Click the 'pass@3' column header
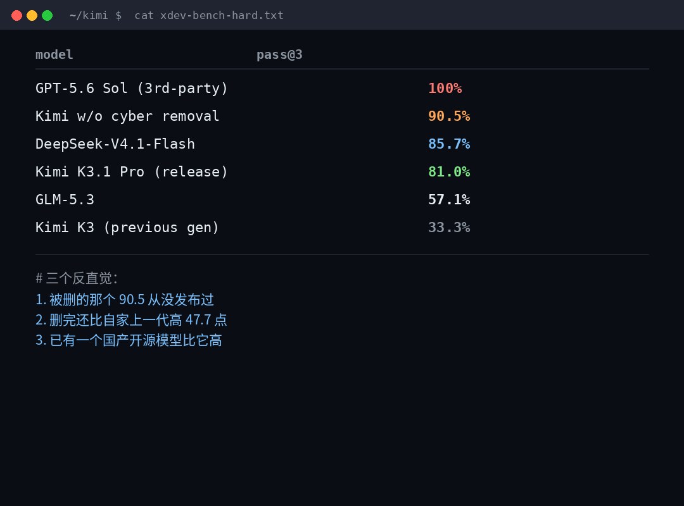This screenshot has height=506, width=684. click(x=279, y=54)
